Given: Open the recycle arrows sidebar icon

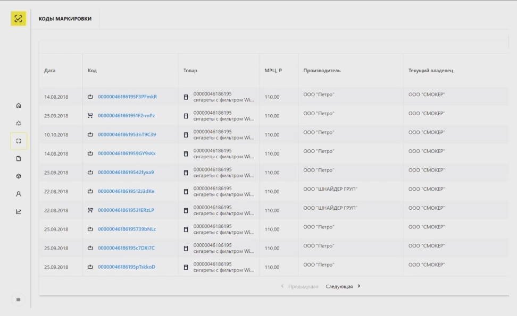Looking at the screenshot, I should click(x=19, y=123).
